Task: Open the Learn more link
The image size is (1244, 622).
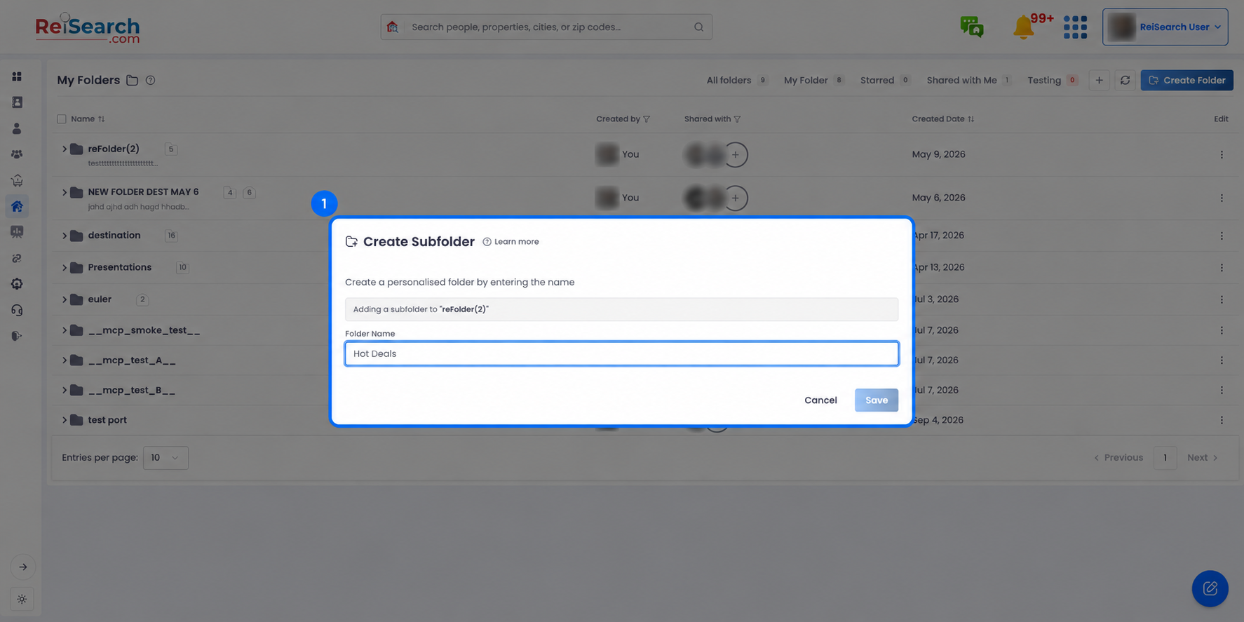Action: [x=511, y=242]
